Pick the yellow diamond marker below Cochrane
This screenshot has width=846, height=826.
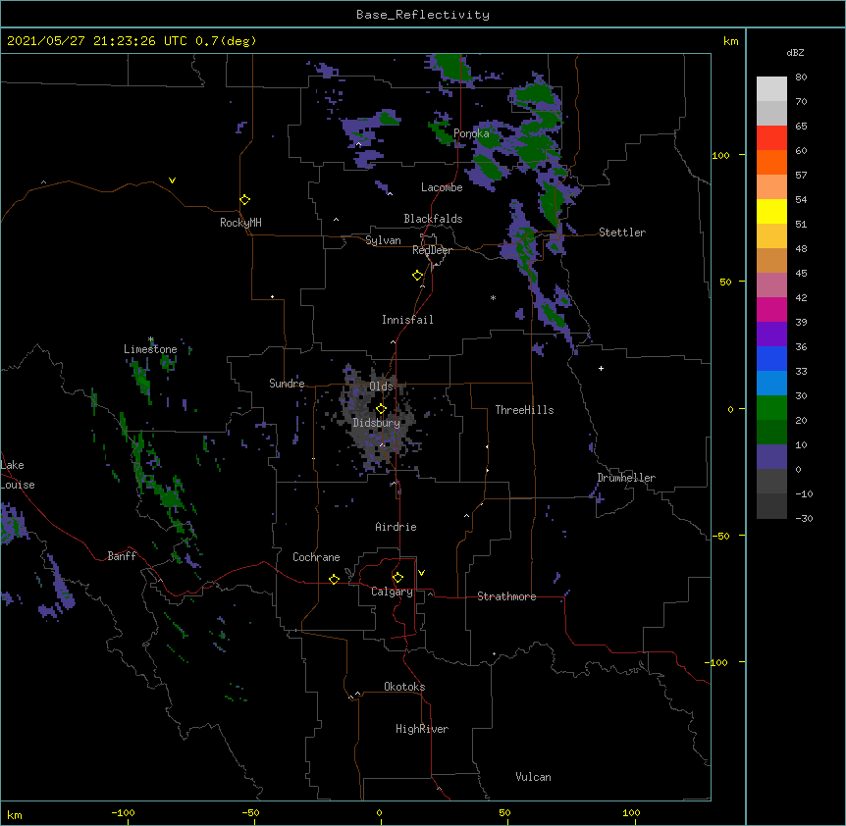pos(334,579)
